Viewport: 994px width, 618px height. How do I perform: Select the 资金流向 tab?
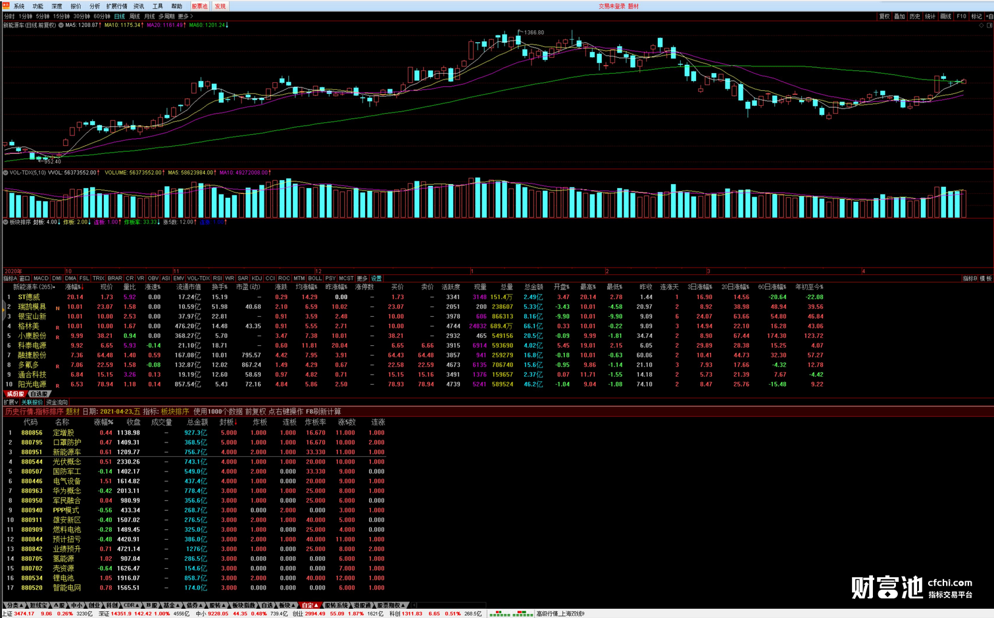[x=57, y=402]
